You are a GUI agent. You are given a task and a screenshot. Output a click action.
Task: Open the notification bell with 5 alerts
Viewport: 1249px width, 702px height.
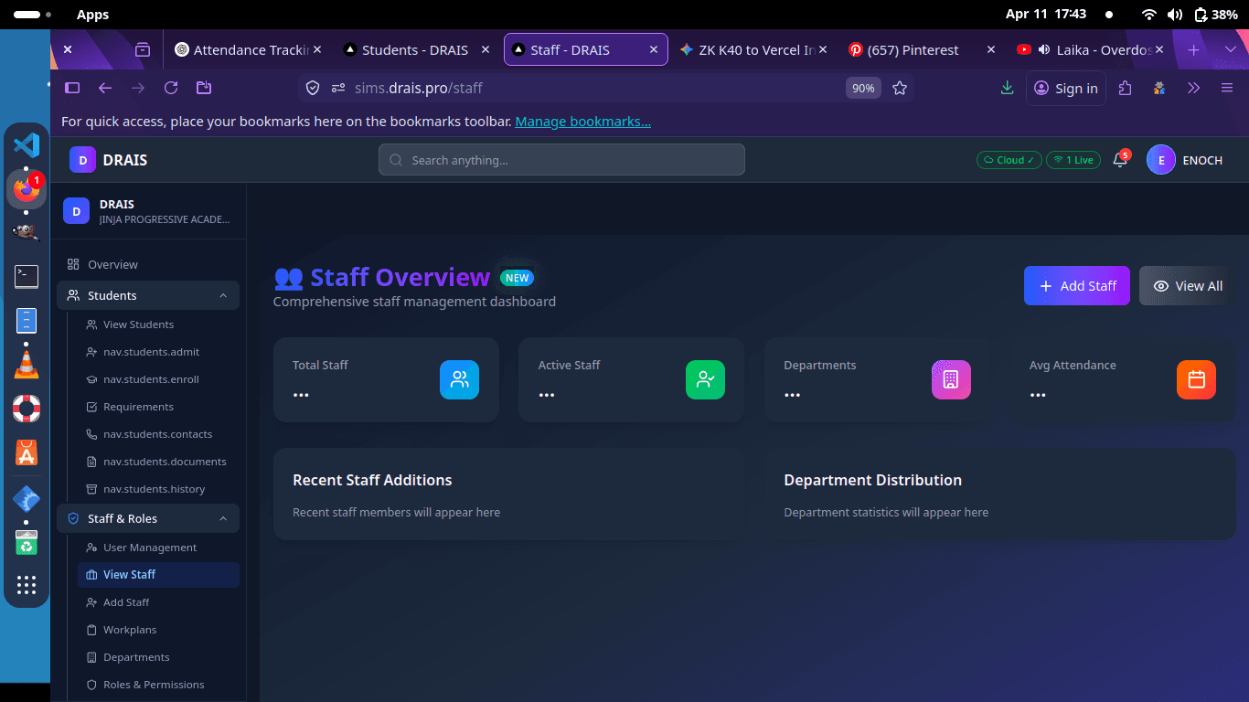1119,160
